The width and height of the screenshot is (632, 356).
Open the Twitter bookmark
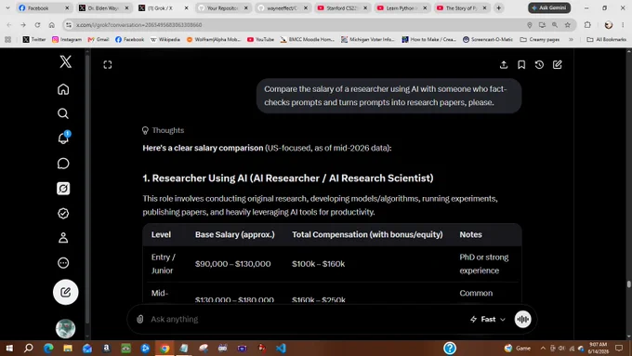pos(34,39)
